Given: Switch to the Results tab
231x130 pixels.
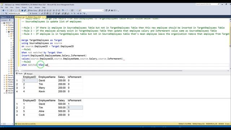Looking at the screenshot, I should click(19, 74).
